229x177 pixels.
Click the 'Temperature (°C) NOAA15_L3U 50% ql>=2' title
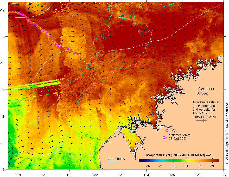tap(178, 155)
